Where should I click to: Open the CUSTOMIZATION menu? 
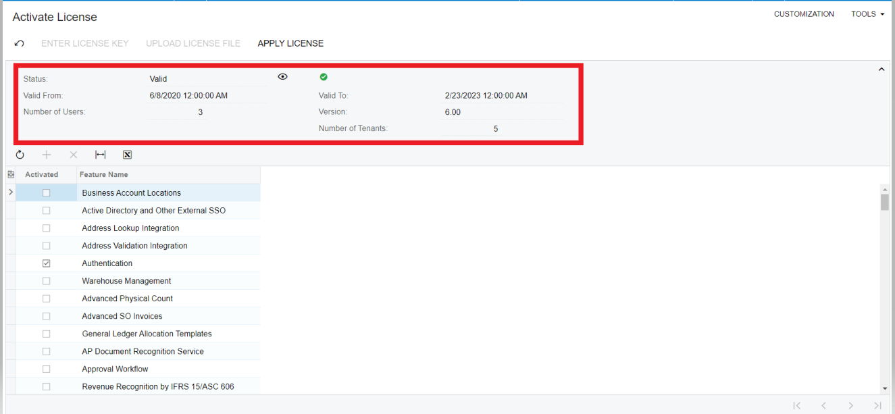tap(804, 14)
